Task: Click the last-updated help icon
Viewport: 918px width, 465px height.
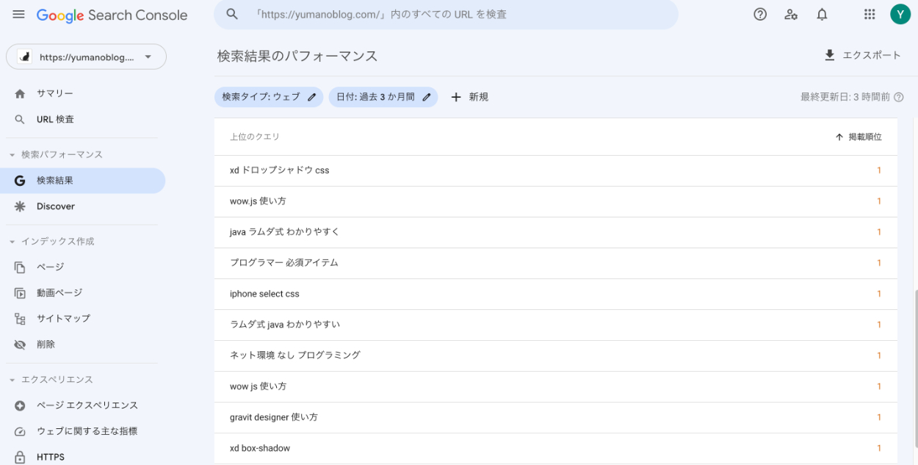Action: 898,97
